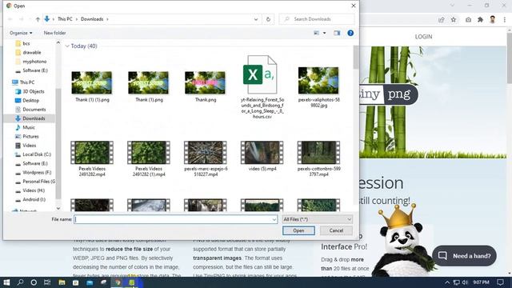Select the yt-Relaxing_Forest_Sounds csv file
The width and height of the screenshot is (512, 288).
coord(262,87)
